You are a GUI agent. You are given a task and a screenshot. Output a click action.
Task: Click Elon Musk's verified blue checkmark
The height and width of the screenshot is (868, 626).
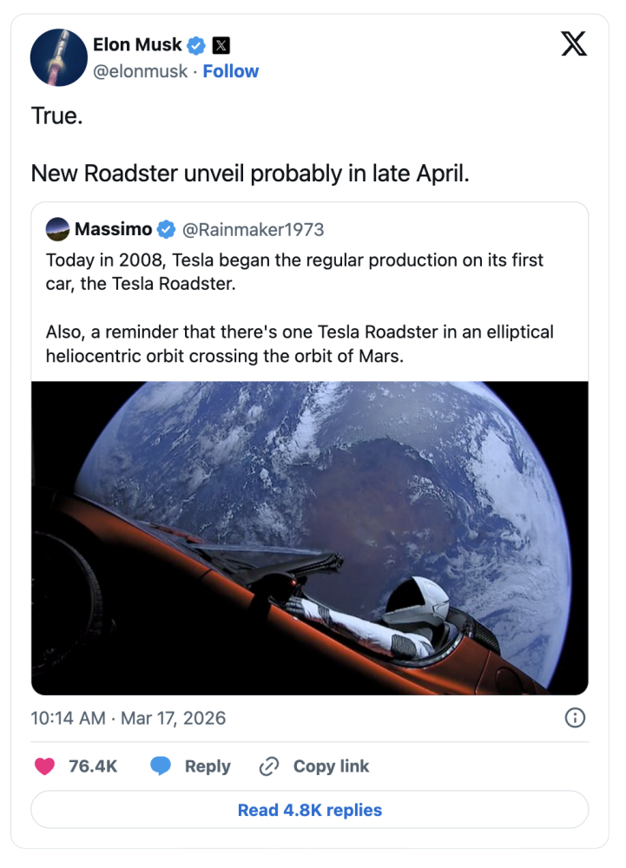tap(197, 44)
